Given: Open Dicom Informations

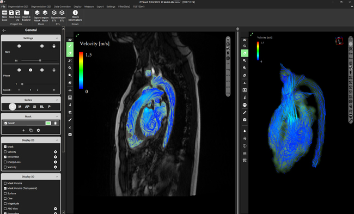Looking at the screenshot, I should [x=75, y=15].
